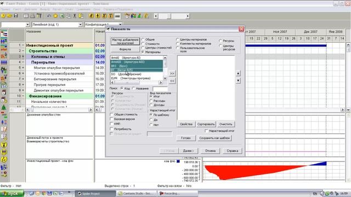This screenshot has width=351, height=197.
Task: Click the Готово button
Action: tap(186, 138)
